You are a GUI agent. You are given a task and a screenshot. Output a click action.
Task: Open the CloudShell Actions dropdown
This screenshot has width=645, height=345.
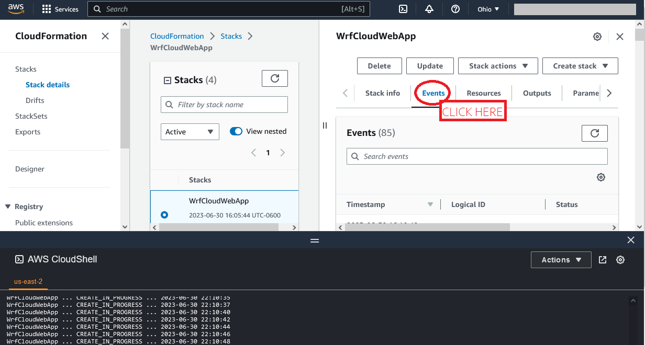[x=561, y=260]
